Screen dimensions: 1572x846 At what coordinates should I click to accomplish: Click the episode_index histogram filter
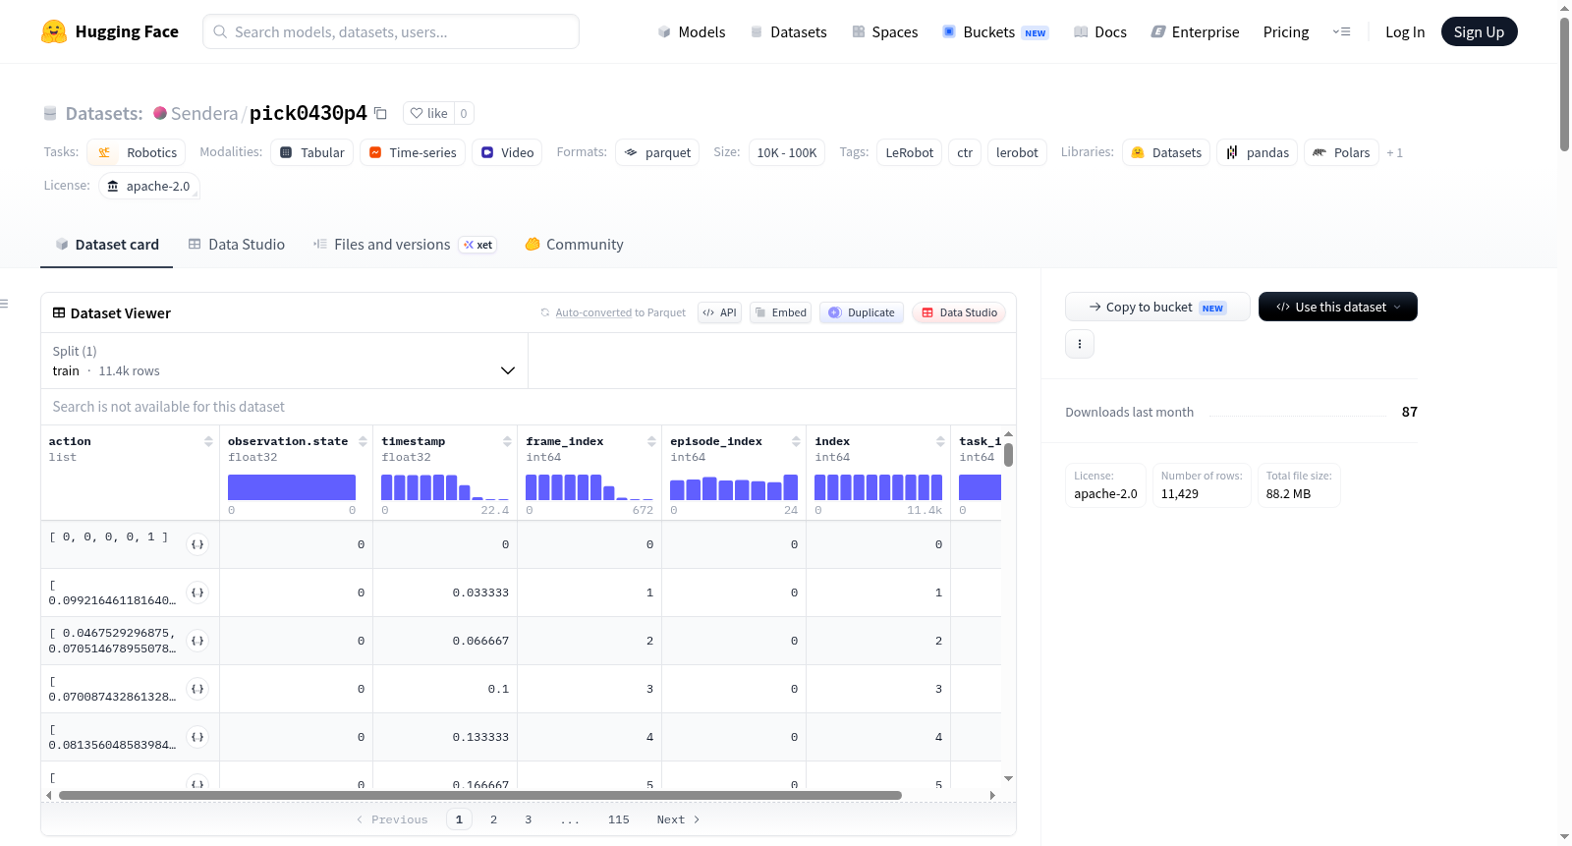(734, 487)
